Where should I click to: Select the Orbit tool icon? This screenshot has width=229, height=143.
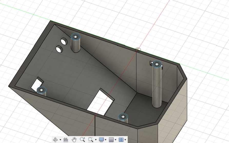[x=55, y=140]
